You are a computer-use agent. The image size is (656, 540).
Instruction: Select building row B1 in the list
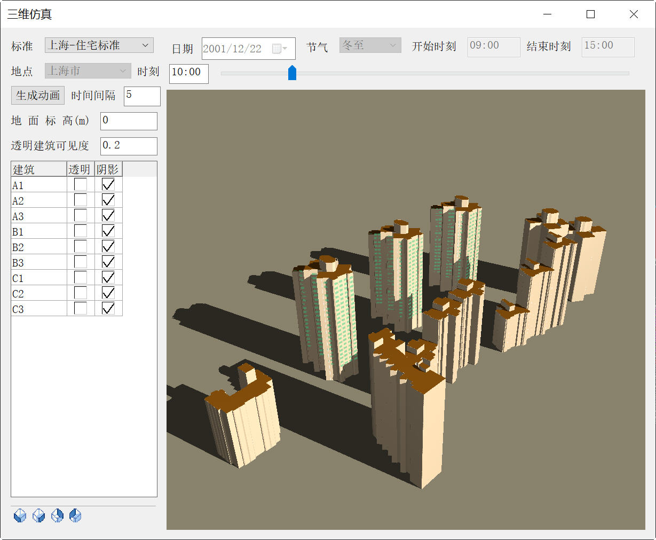pyautogui.click(x=67, y=231)
